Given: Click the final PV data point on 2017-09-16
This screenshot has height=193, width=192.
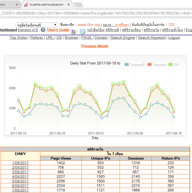Looking at the screenshot, I should [x=174, y=110].
